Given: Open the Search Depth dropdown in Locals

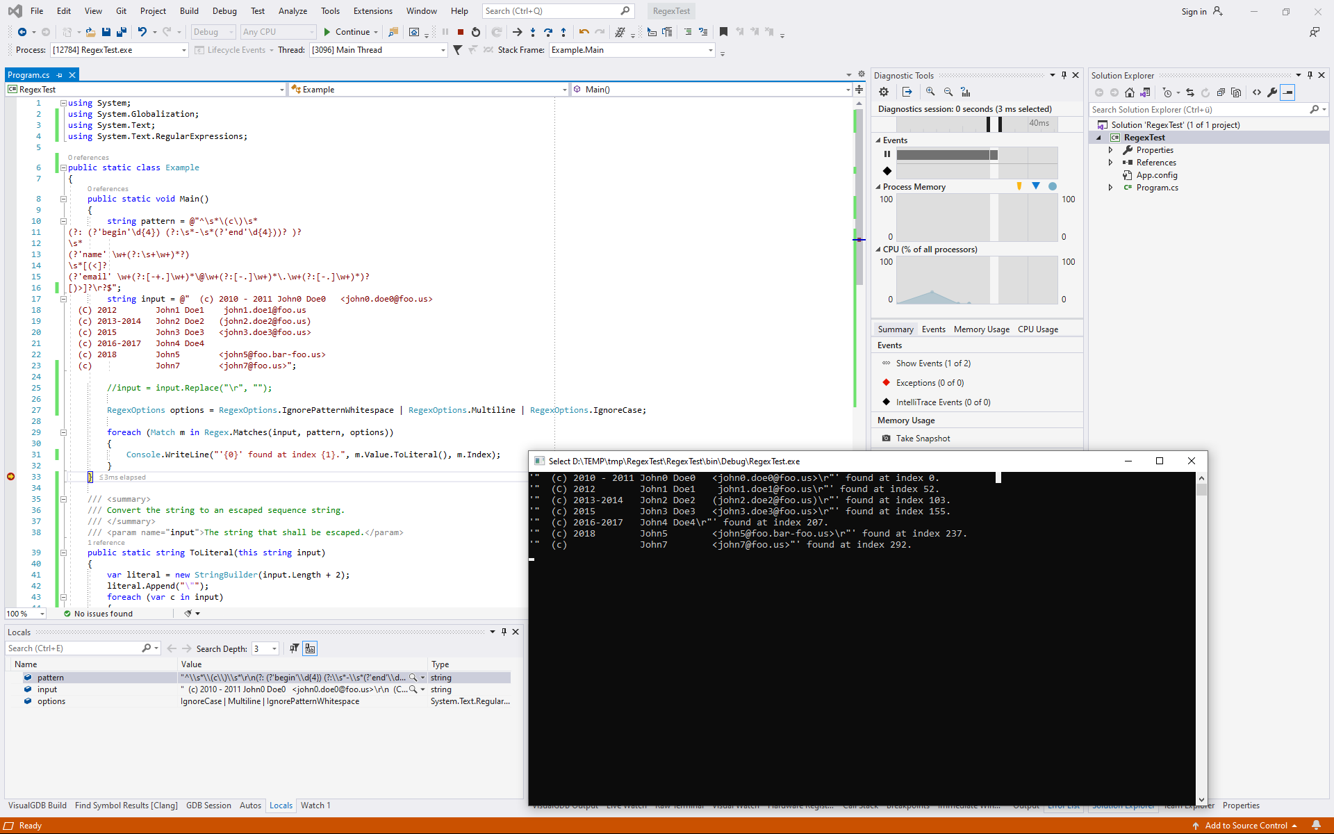Looking at the screenshot, I should coord(265,648).
